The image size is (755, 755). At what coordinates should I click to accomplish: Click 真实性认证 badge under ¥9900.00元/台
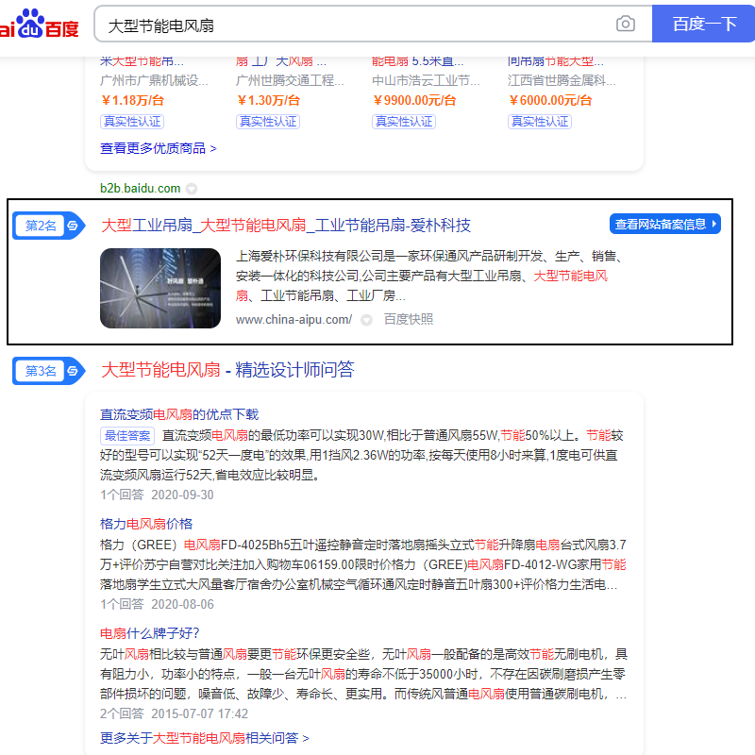pos(404,122)
